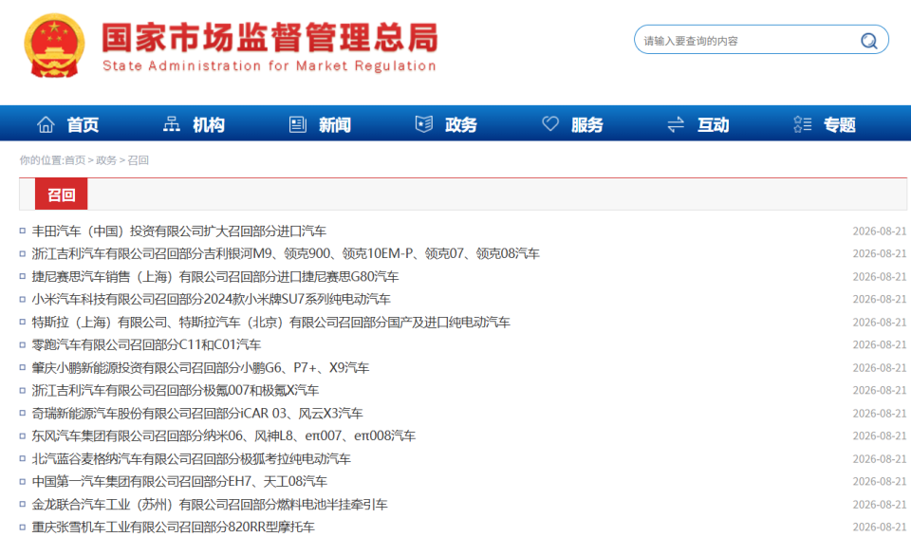This screenshot has width=911, height=537.
Task: Click the heart icon beside 服务
Action: 550,123
